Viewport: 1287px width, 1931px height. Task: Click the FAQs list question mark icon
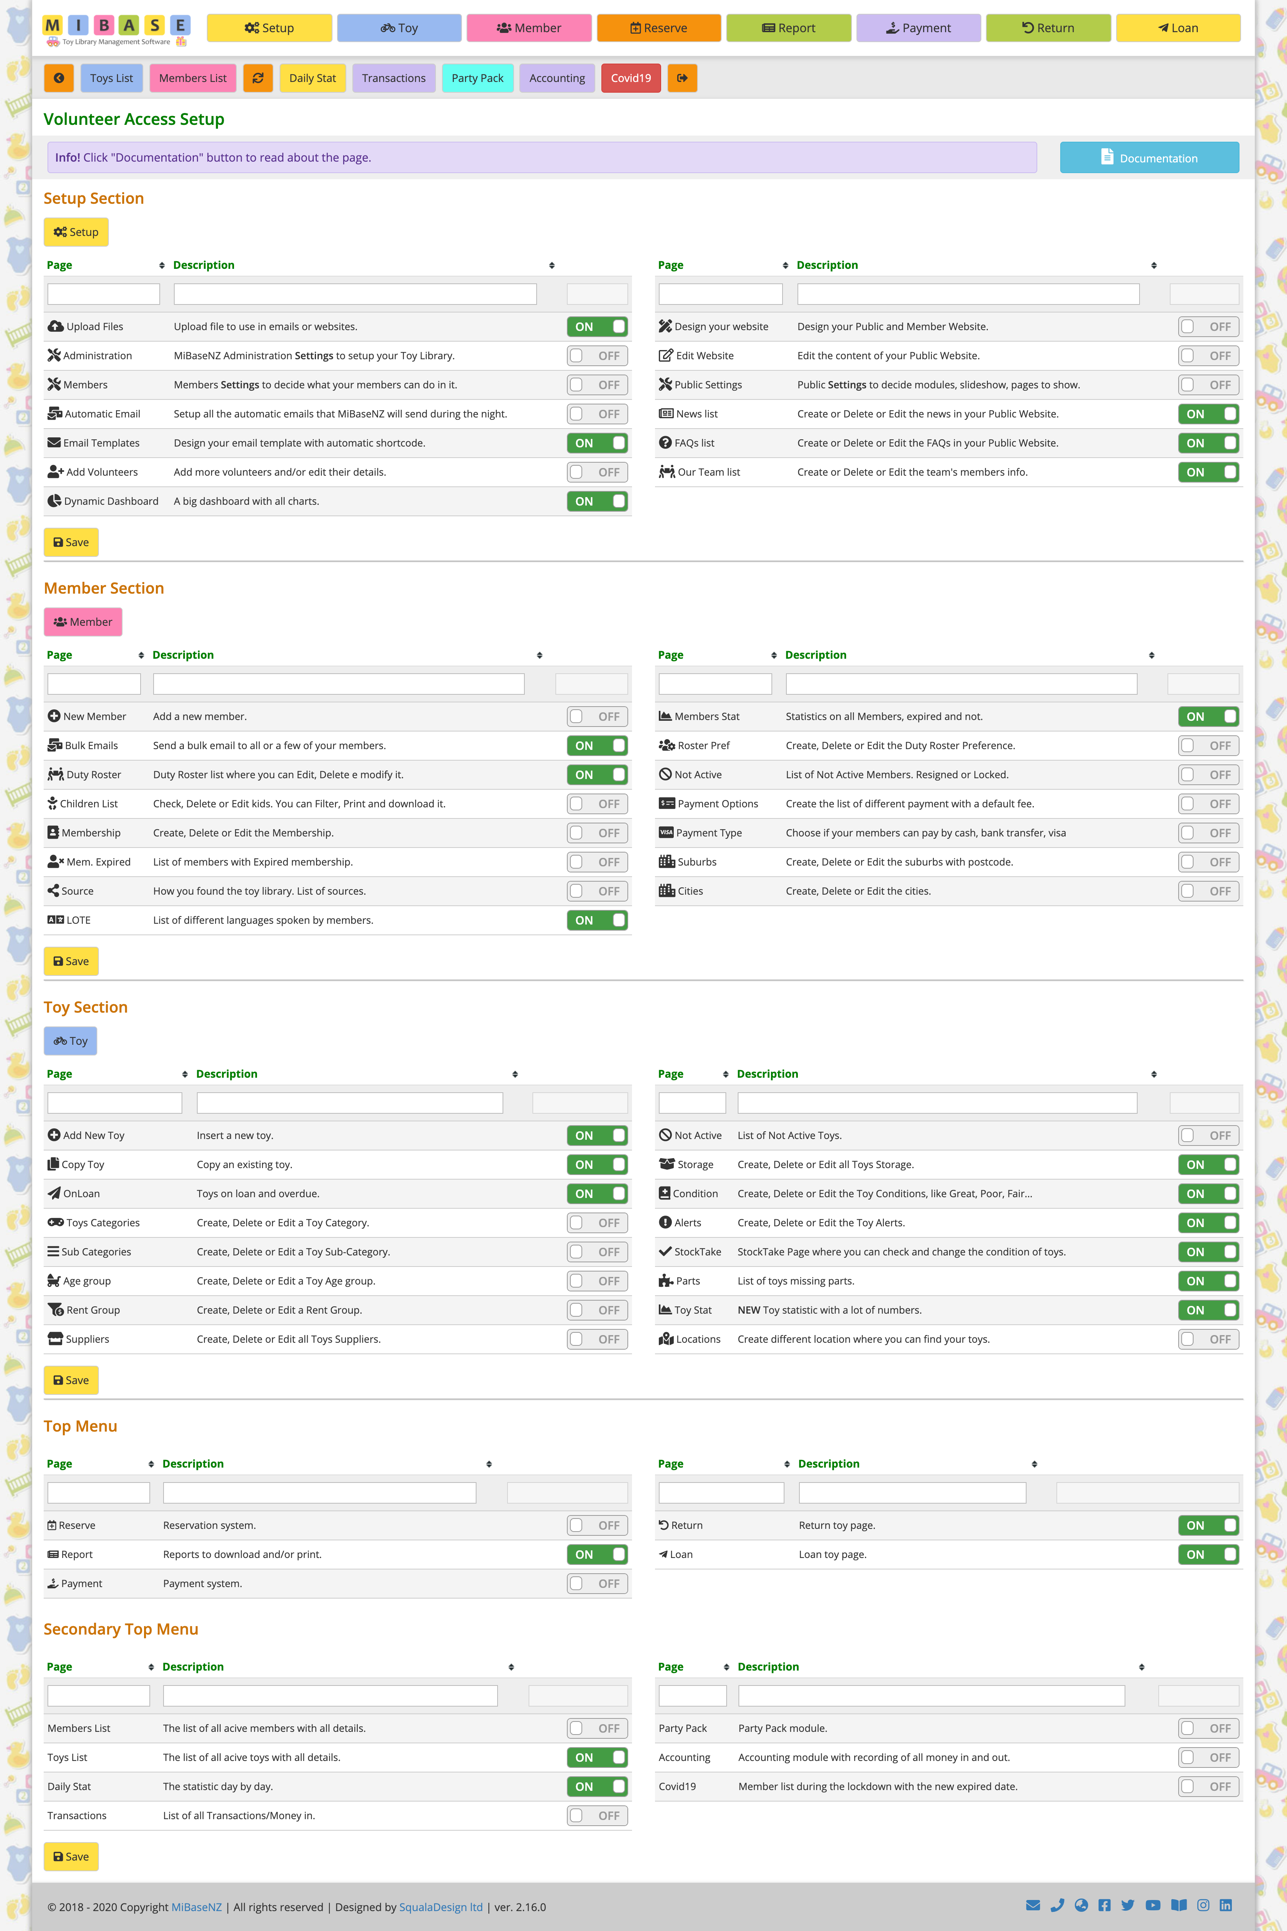666,442
